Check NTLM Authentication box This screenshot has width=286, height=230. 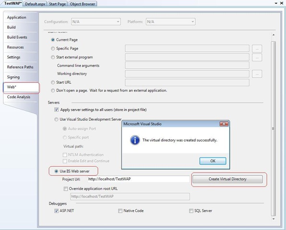65,155
